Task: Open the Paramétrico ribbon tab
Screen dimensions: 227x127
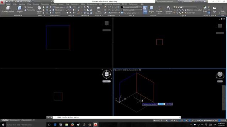Action: pyautogui.click(x=45, y=4)
